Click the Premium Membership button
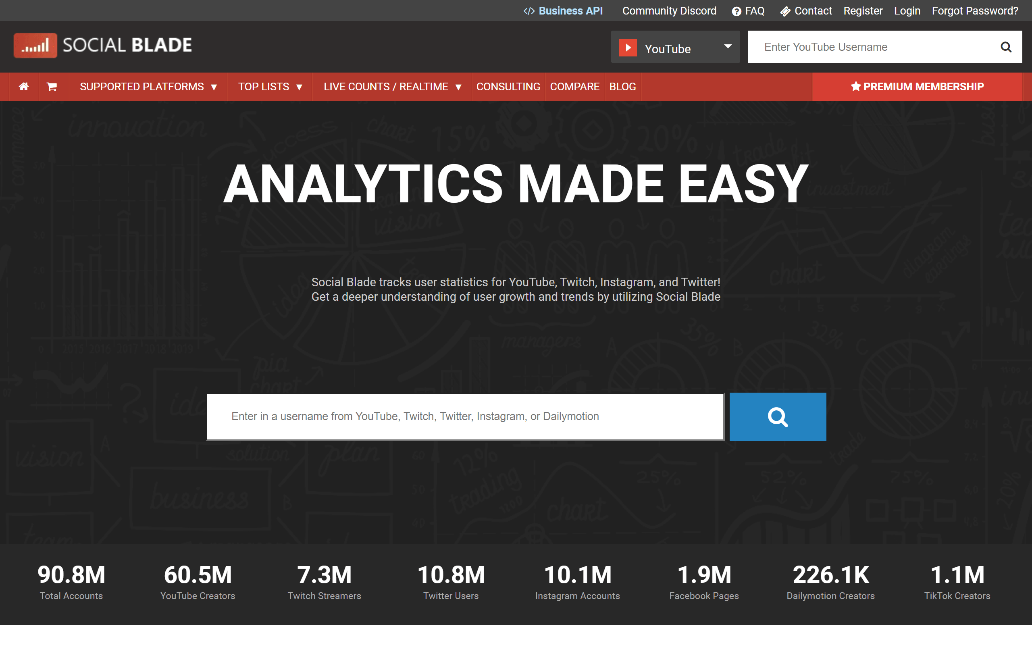 pyautogui.click(x=917, y=87)
